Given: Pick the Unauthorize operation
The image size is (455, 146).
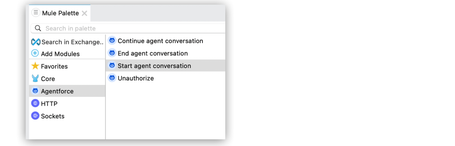Looking at the screenshot, I should pos(135,78).
